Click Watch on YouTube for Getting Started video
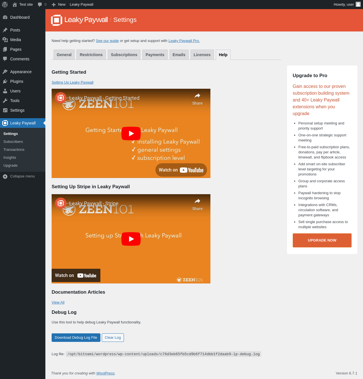This screenshot has width=363, height=379. [x=181, y=170]
